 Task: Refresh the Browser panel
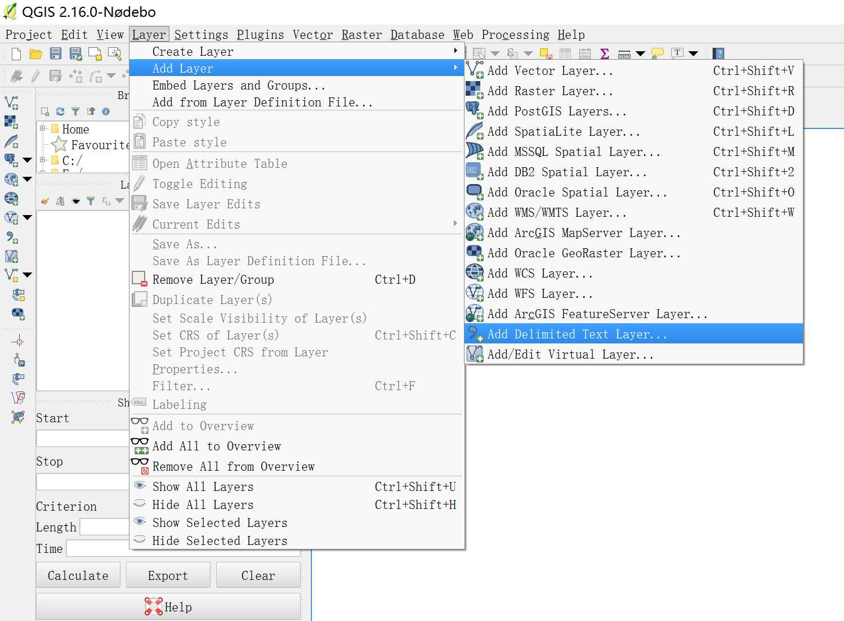click(60, 111)
